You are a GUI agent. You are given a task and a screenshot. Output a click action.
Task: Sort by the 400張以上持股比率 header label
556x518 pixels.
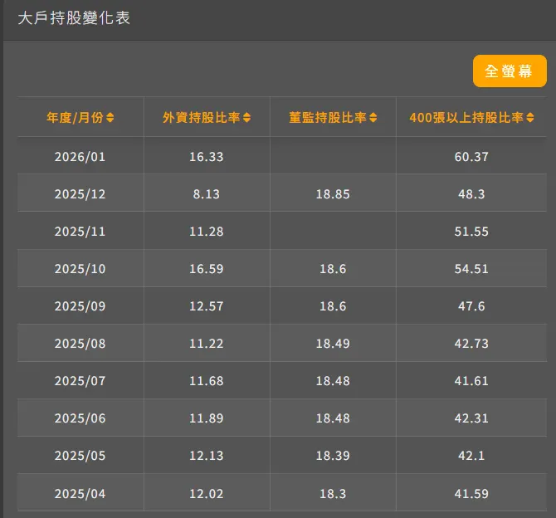pos(466,117)
